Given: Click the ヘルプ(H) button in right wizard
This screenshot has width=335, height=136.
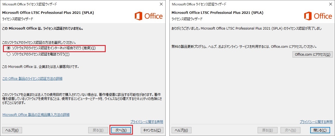Looking at the screenshot, I should 181,130.
